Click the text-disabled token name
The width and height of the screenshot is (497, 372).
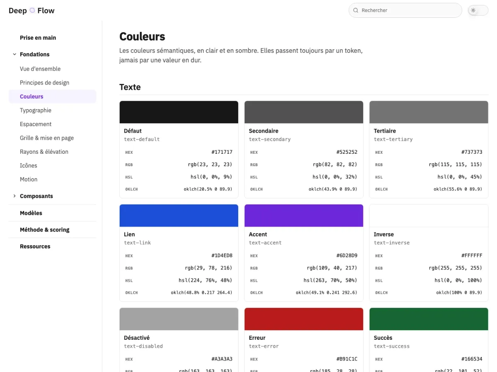pyautogui.click(x=143, y=346)
